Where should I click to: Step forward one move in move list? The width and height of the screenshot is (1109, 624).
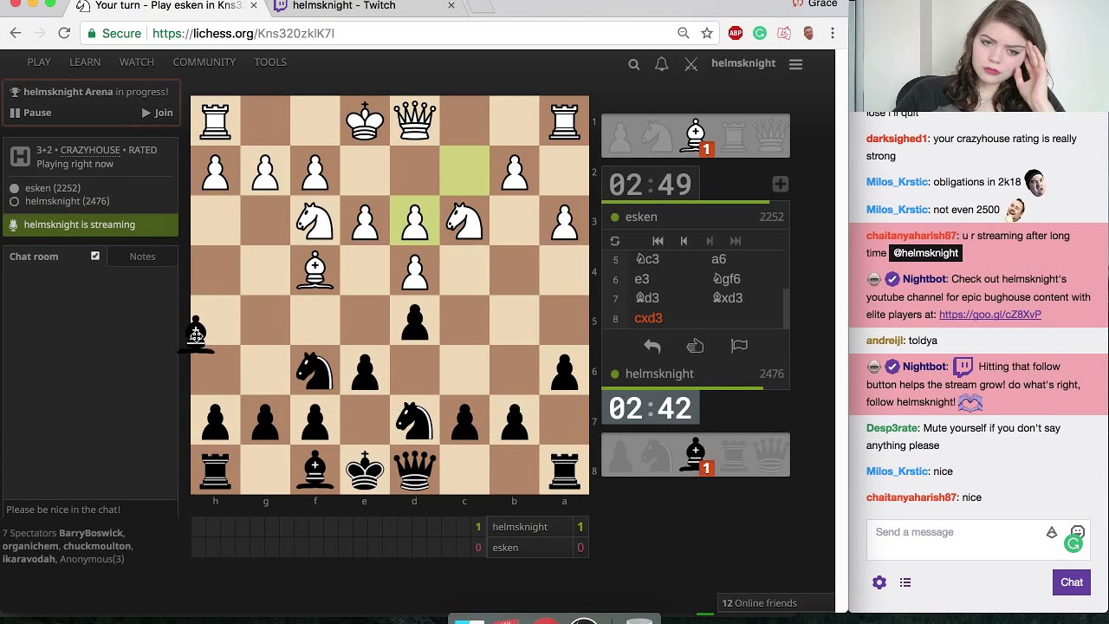(x=710, y=241)
